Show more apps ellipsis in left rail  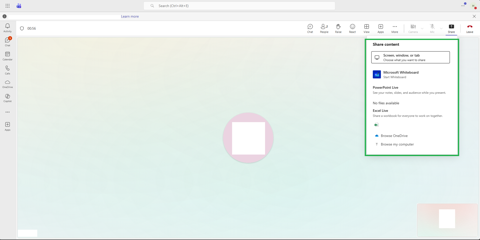pos(8,112)
